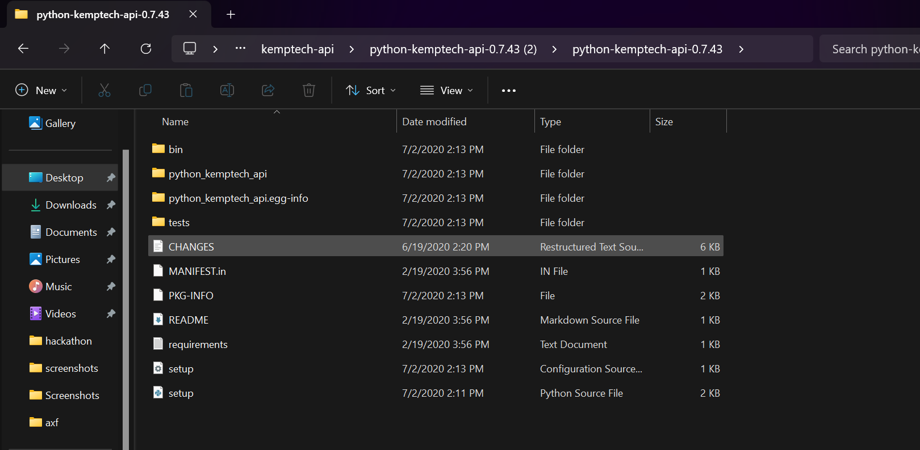The height and width of the screenshot is (450, 920).
Task: Click the python-kemptech-api-0.7.43 breadcrumb
Action: (x=647, y=49)
